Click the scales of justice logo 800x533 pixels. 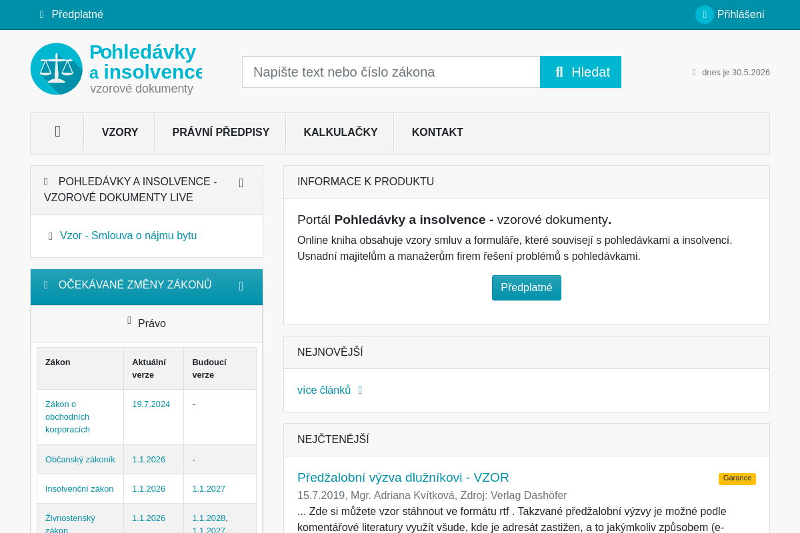(x=57, y=69)
